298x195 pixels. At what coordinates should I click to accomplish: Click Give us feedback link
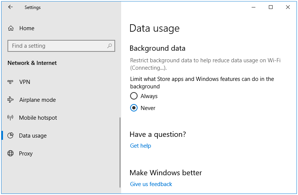pyautogui.click(x=151, y=184)
